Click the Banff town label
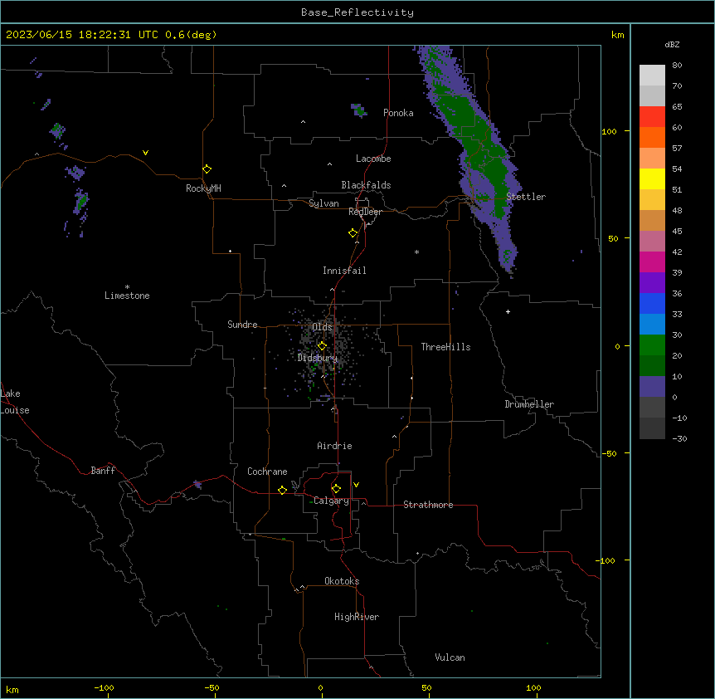715x699 pixels. click(103, 471)
